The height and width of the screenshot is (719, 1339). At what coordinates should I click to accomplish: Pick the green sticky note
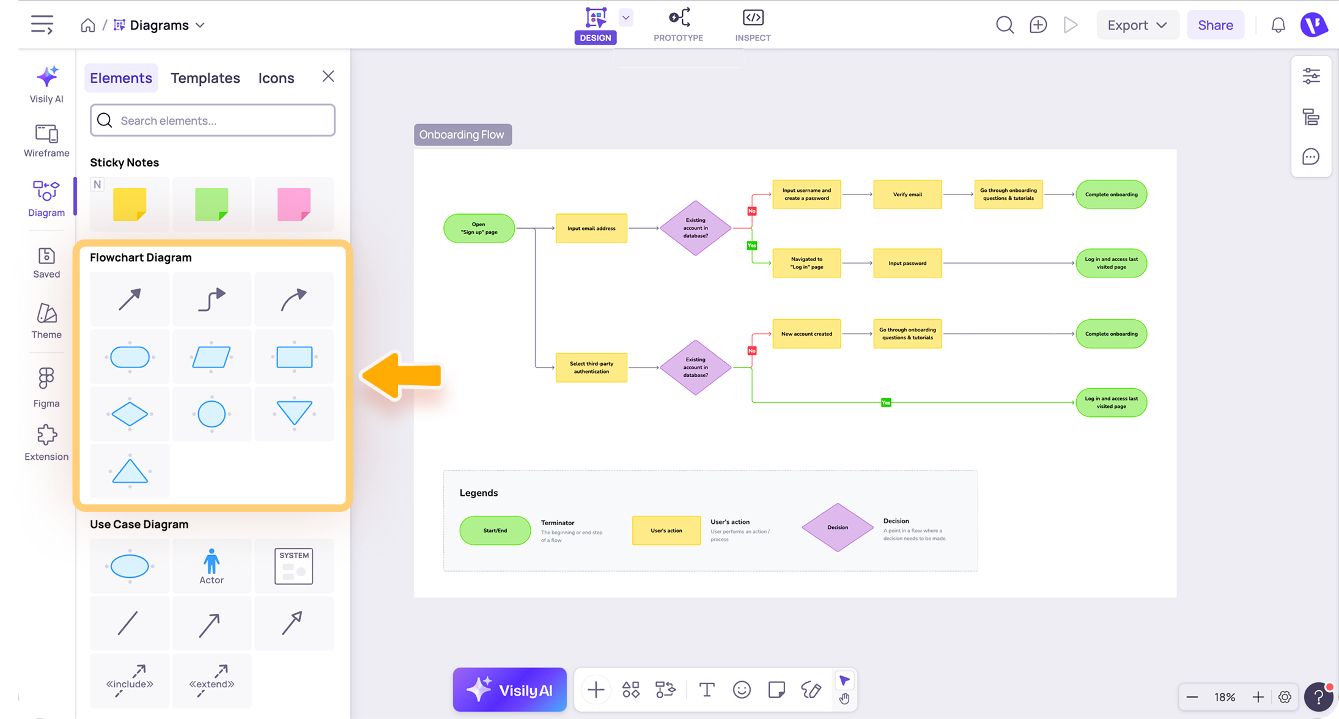click(x=212, y=204)
